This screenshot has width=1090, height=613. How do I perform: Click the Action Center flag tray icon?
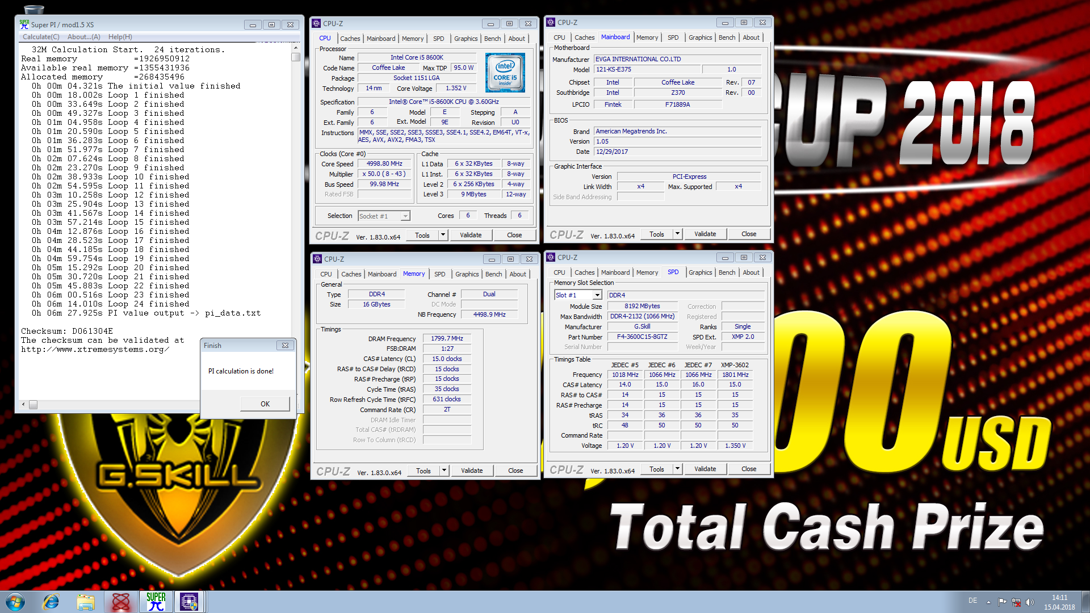pos(1002,602)
